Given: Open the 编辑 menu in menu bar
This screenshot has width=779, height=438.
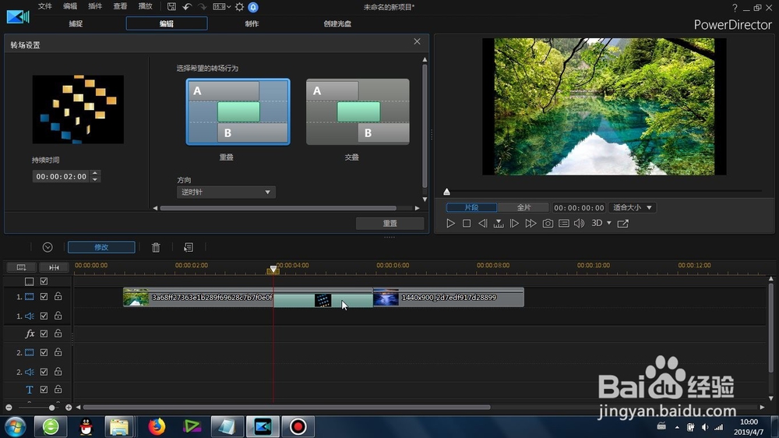Looking at the screenshot, I should point(70,6).
